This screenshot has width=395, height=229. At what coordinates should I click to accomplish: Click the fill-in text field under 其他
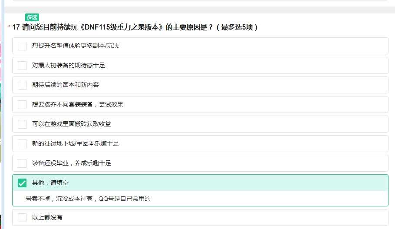200,199
